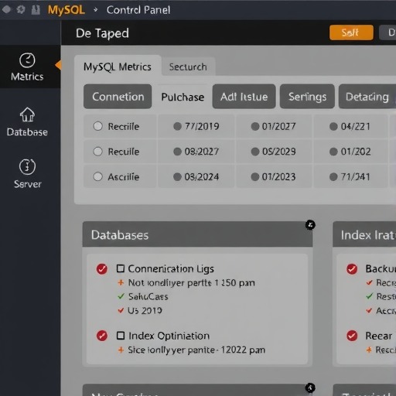Open the Database house icon
396x396 pixels.
pyautogui.click(x=27, y=114)
